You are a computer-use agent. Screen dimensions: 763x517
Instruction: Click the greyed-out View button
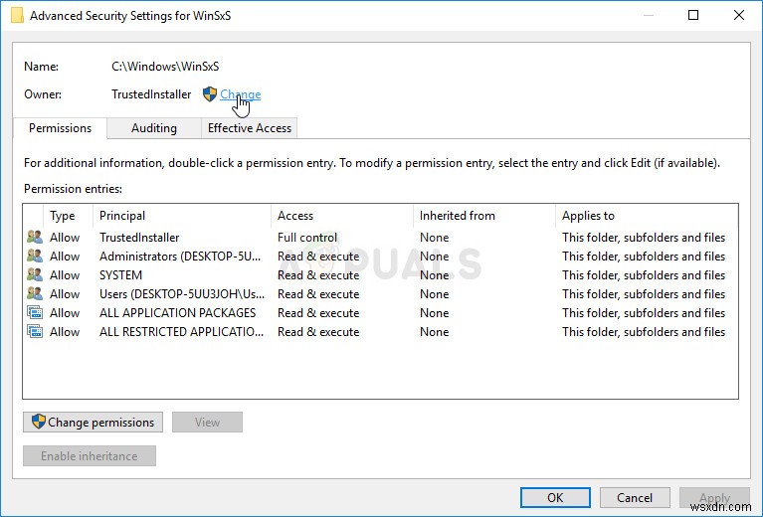point(207,423)
